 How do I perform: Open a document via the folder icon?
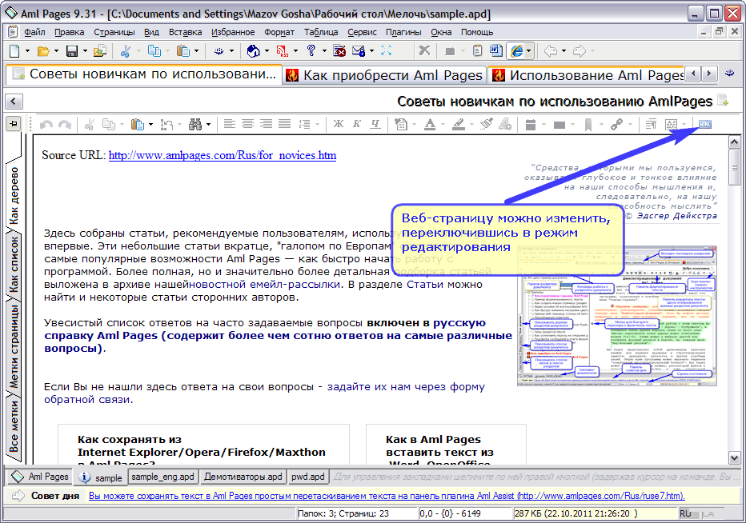(43, 51)
